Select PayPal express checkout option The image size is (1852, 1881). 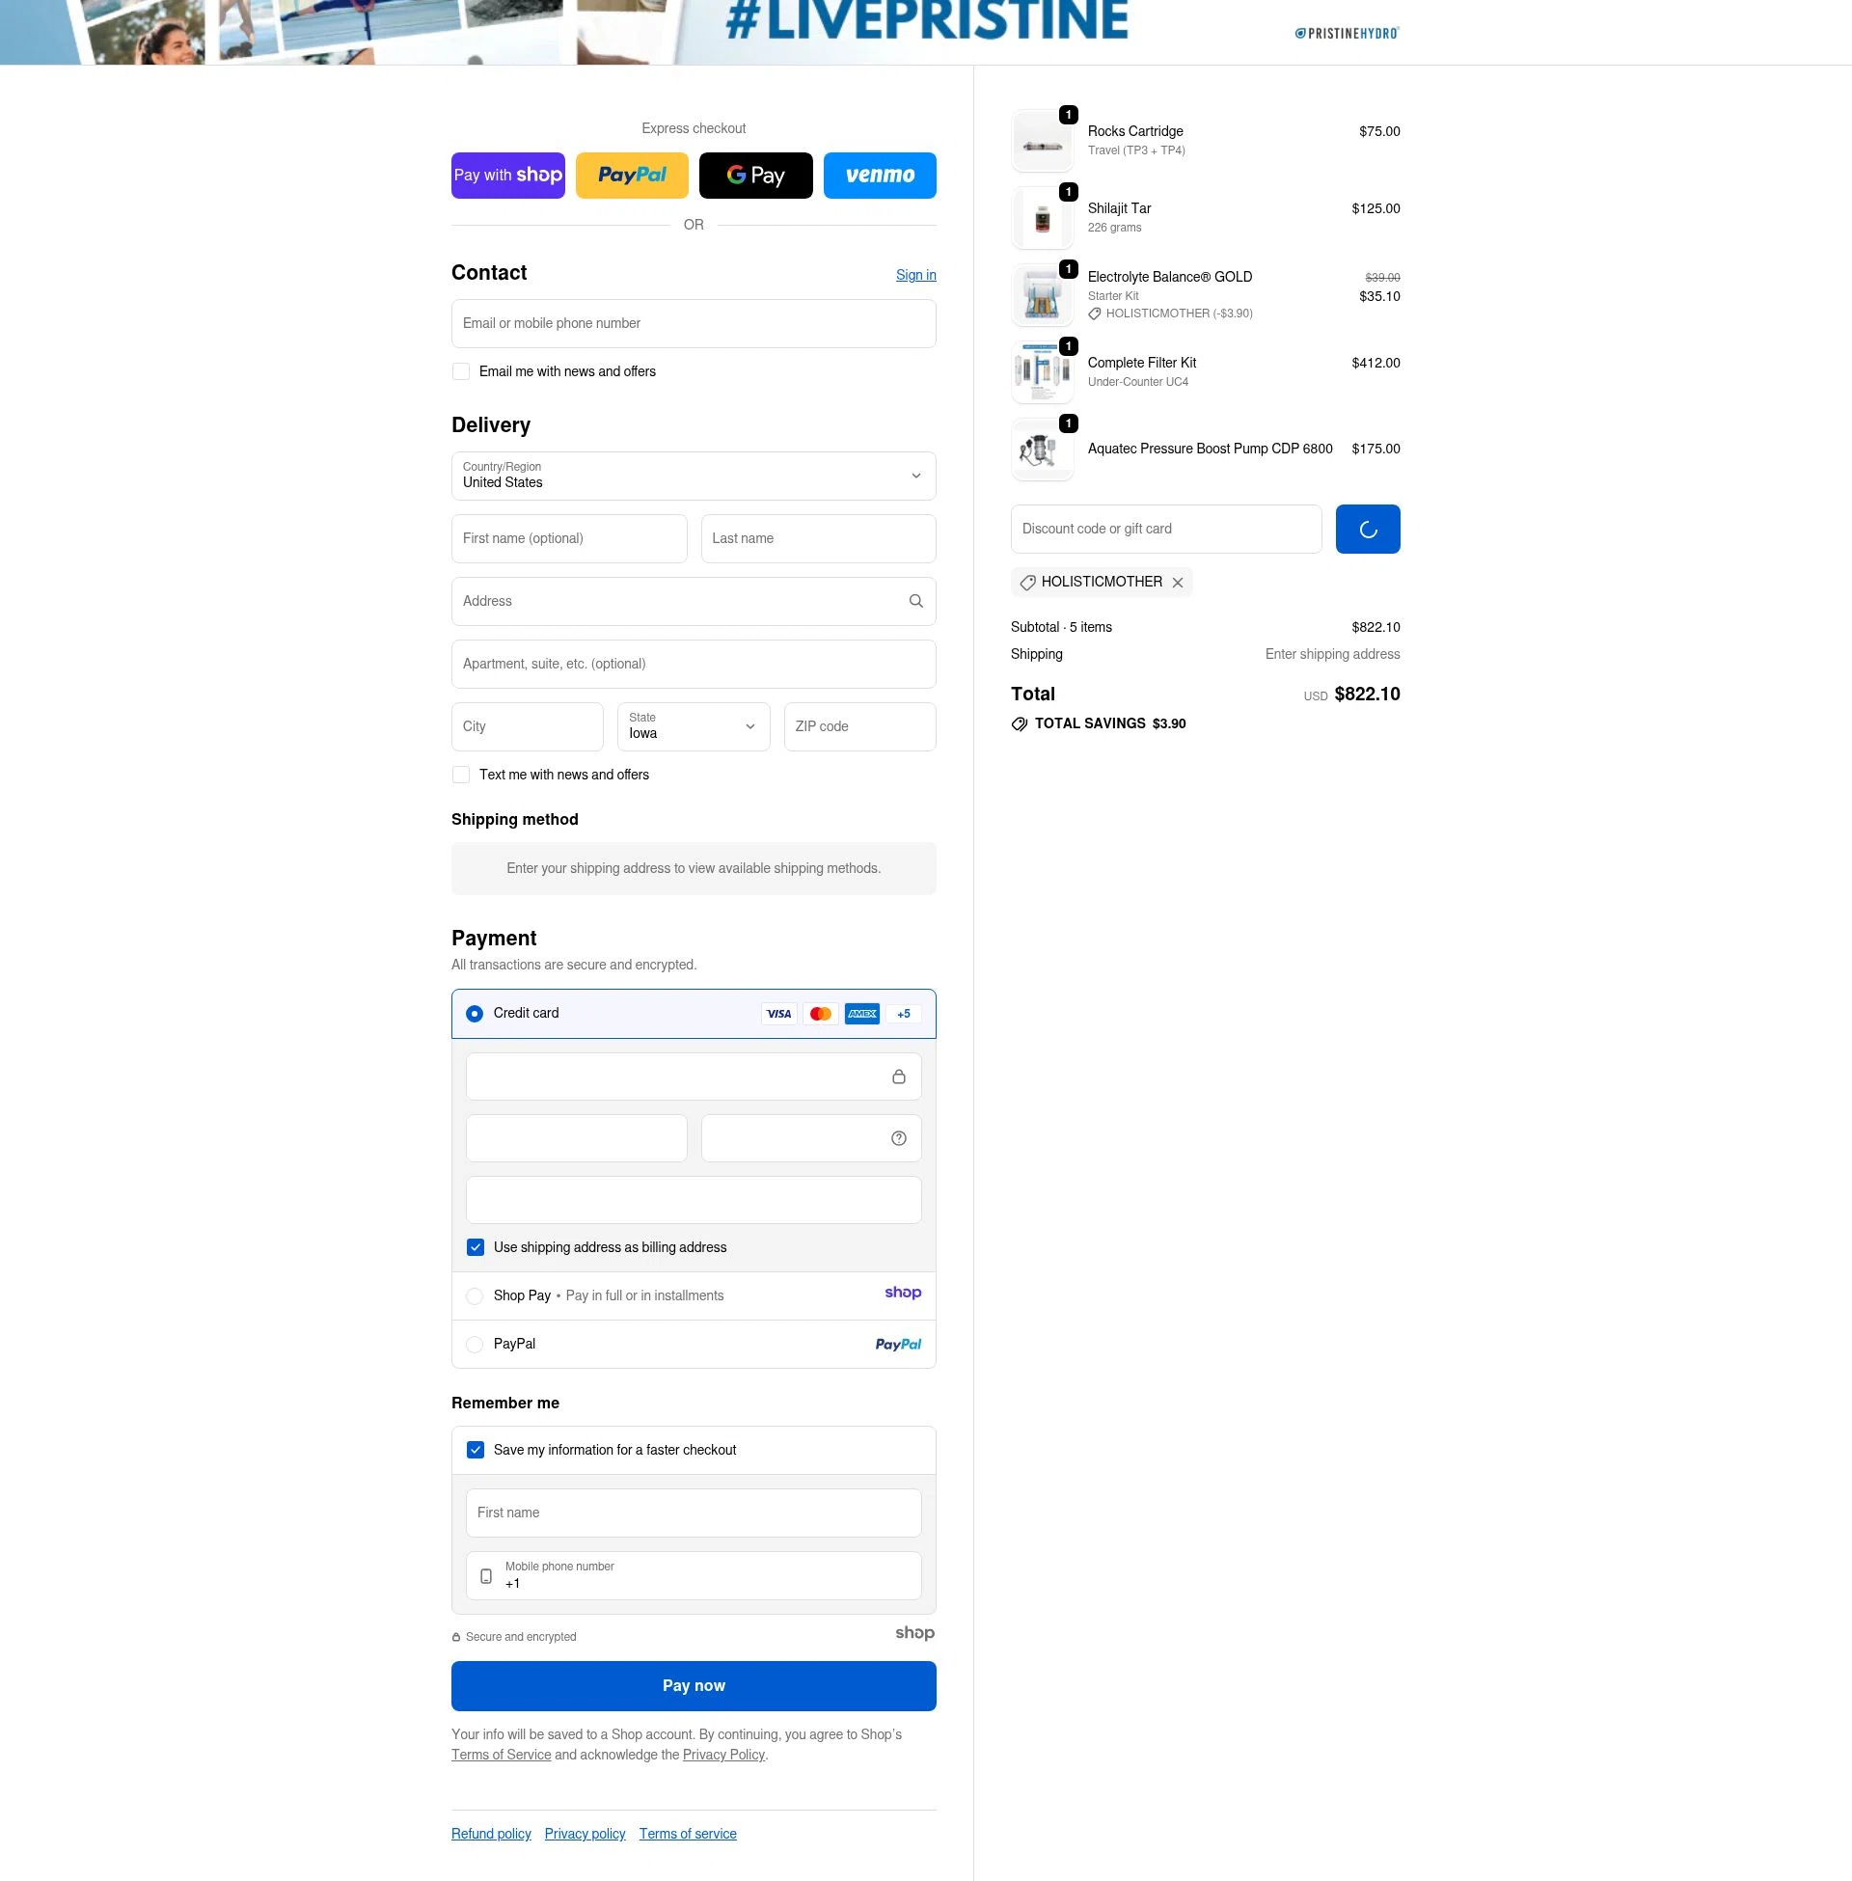click(631, 175)
